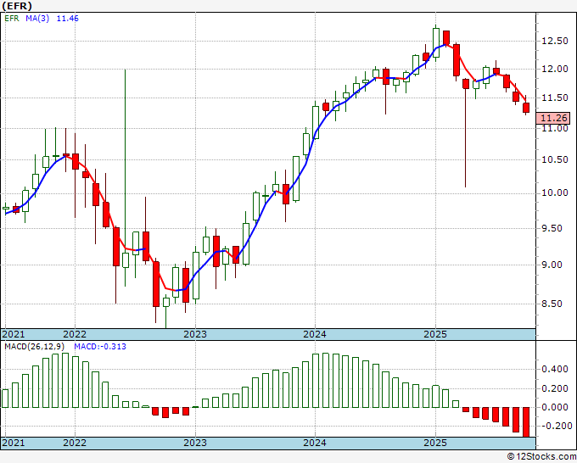Click the MA(3) indicator label

(37, 19)
